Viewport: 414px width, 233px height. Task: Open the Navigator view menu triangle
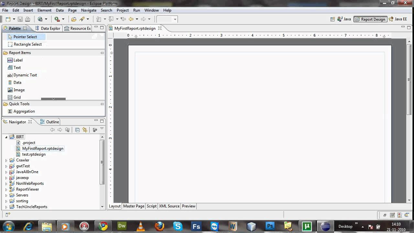[x=102, y=129]
